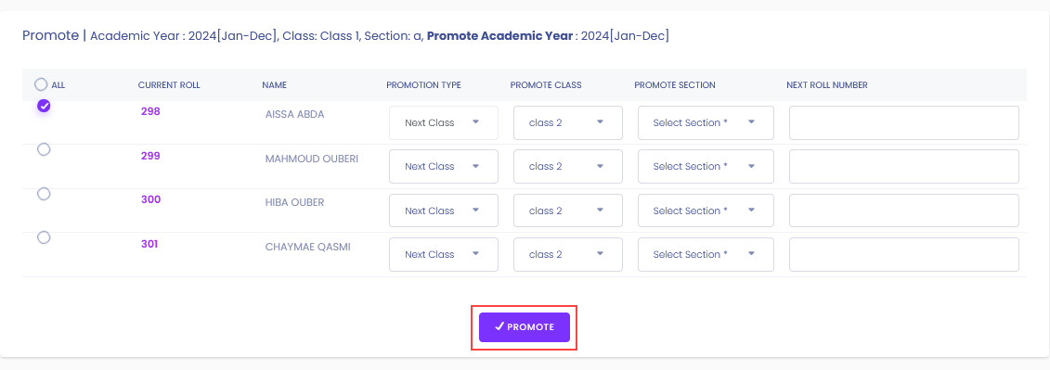
Task: Open Promotion Type dropdown for Mahmoud Ouberi
Action: click(444, 166)
